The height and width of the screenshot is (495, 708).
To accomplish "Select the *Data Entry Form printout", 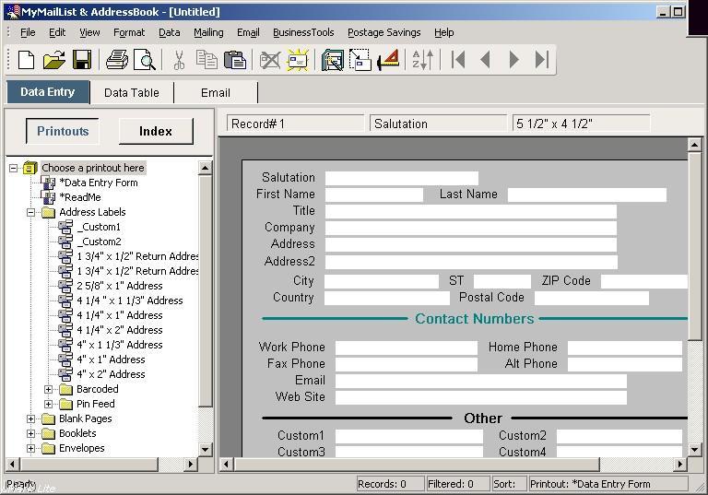I will (x=99, y=183).
